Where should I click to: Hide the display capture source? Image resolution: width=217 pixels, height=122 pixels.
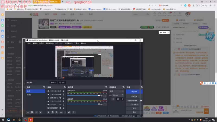(60, 108)
